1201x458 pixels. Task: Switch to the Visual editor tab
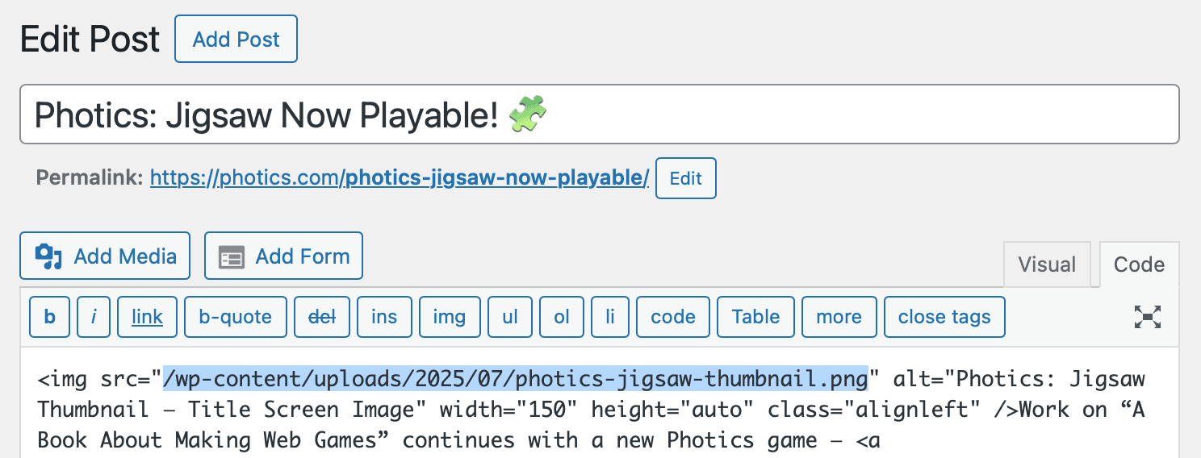point(1047,264)
